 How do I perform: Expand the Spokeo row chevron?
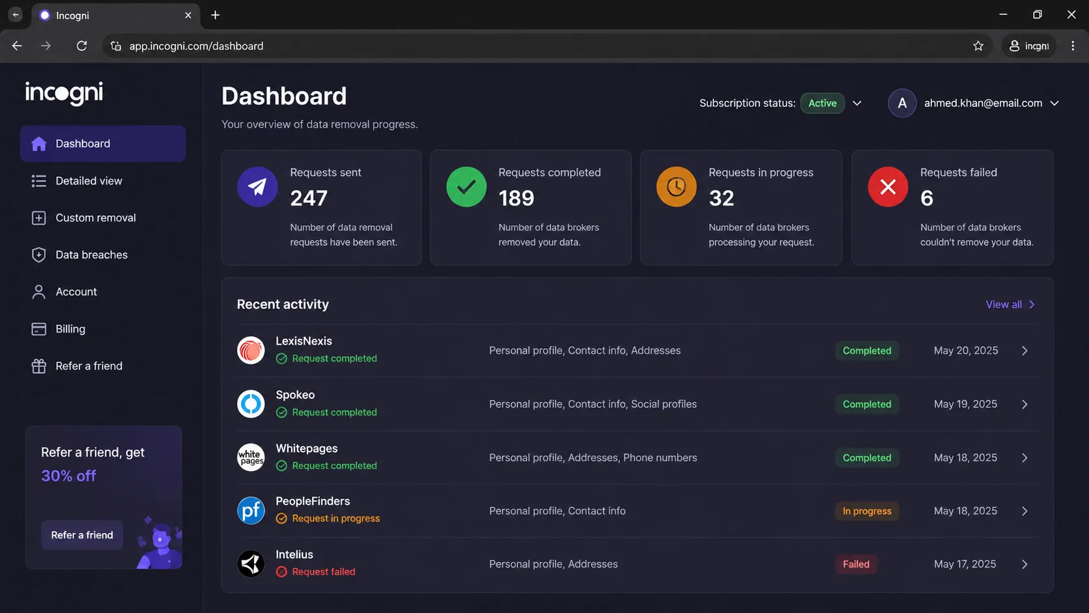(x=1025, y=404)
